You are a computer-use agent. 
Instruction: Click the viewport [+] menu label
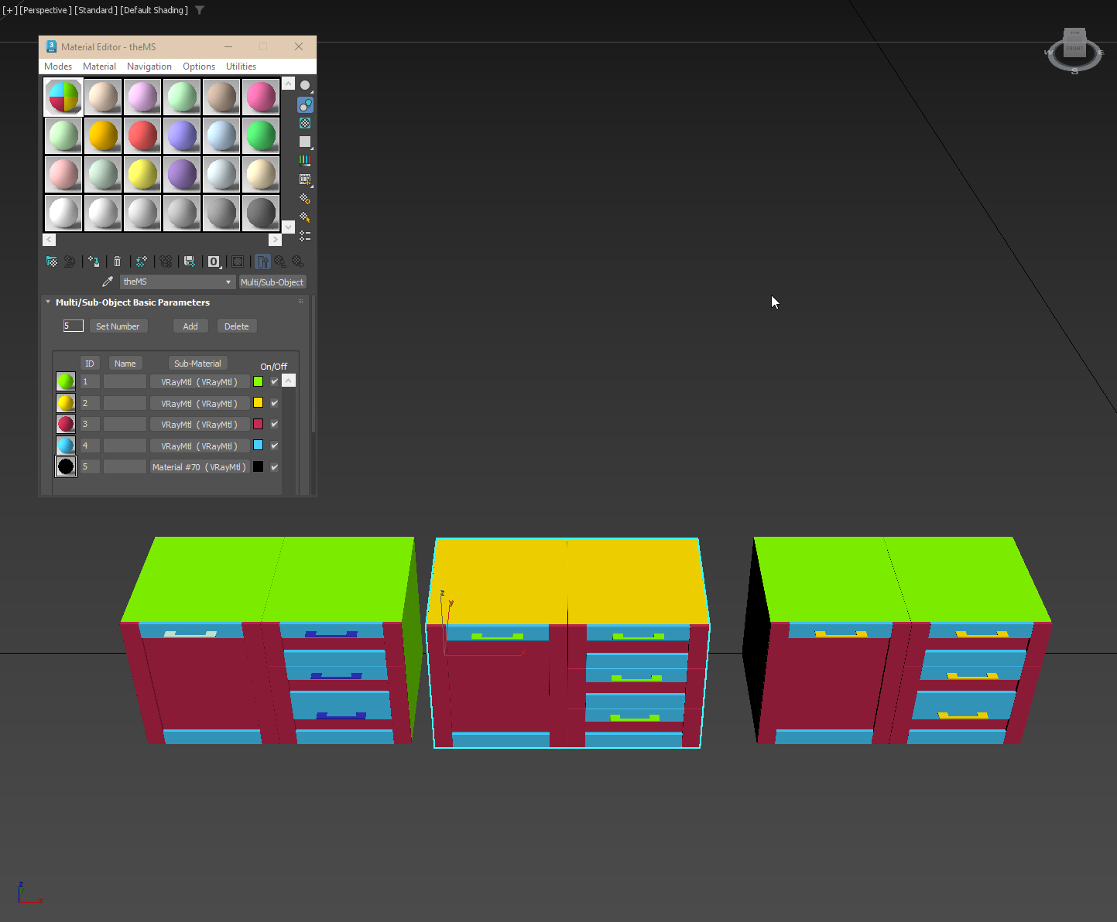coord(10,10)
